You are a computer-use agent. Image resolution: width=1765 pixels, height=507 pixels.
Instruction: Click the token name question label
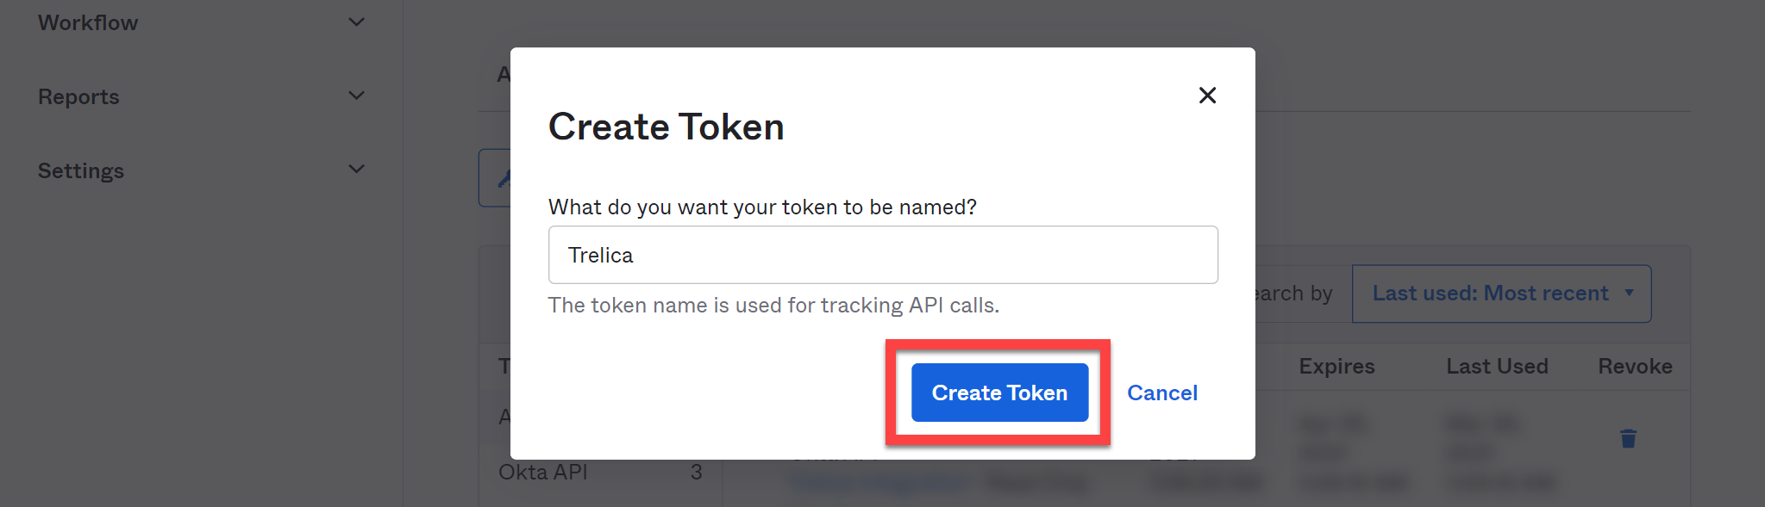tap(762, 207)
